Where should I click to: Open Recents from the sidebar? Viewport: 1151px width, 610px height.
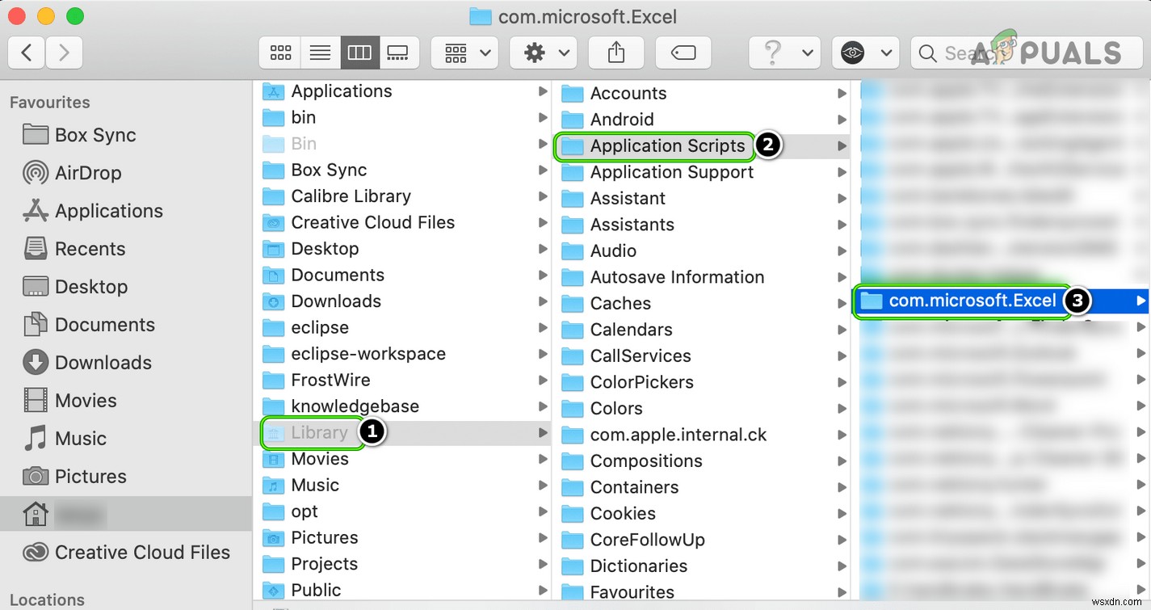tap(89, 249)
